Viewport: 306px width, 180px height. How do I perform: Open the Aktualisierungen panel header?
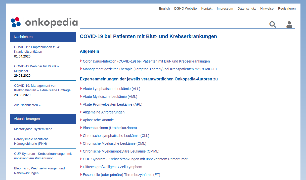pyautogui.click(x=43, y=119)
